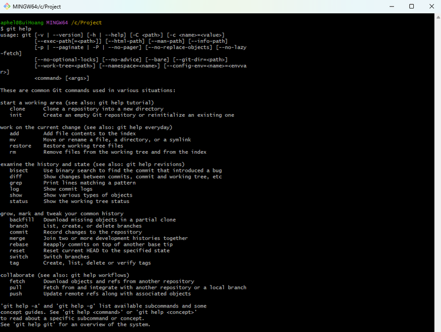Click the 'bisect' command name
Screen dimensions: 441x332
[x=19, y=170]
